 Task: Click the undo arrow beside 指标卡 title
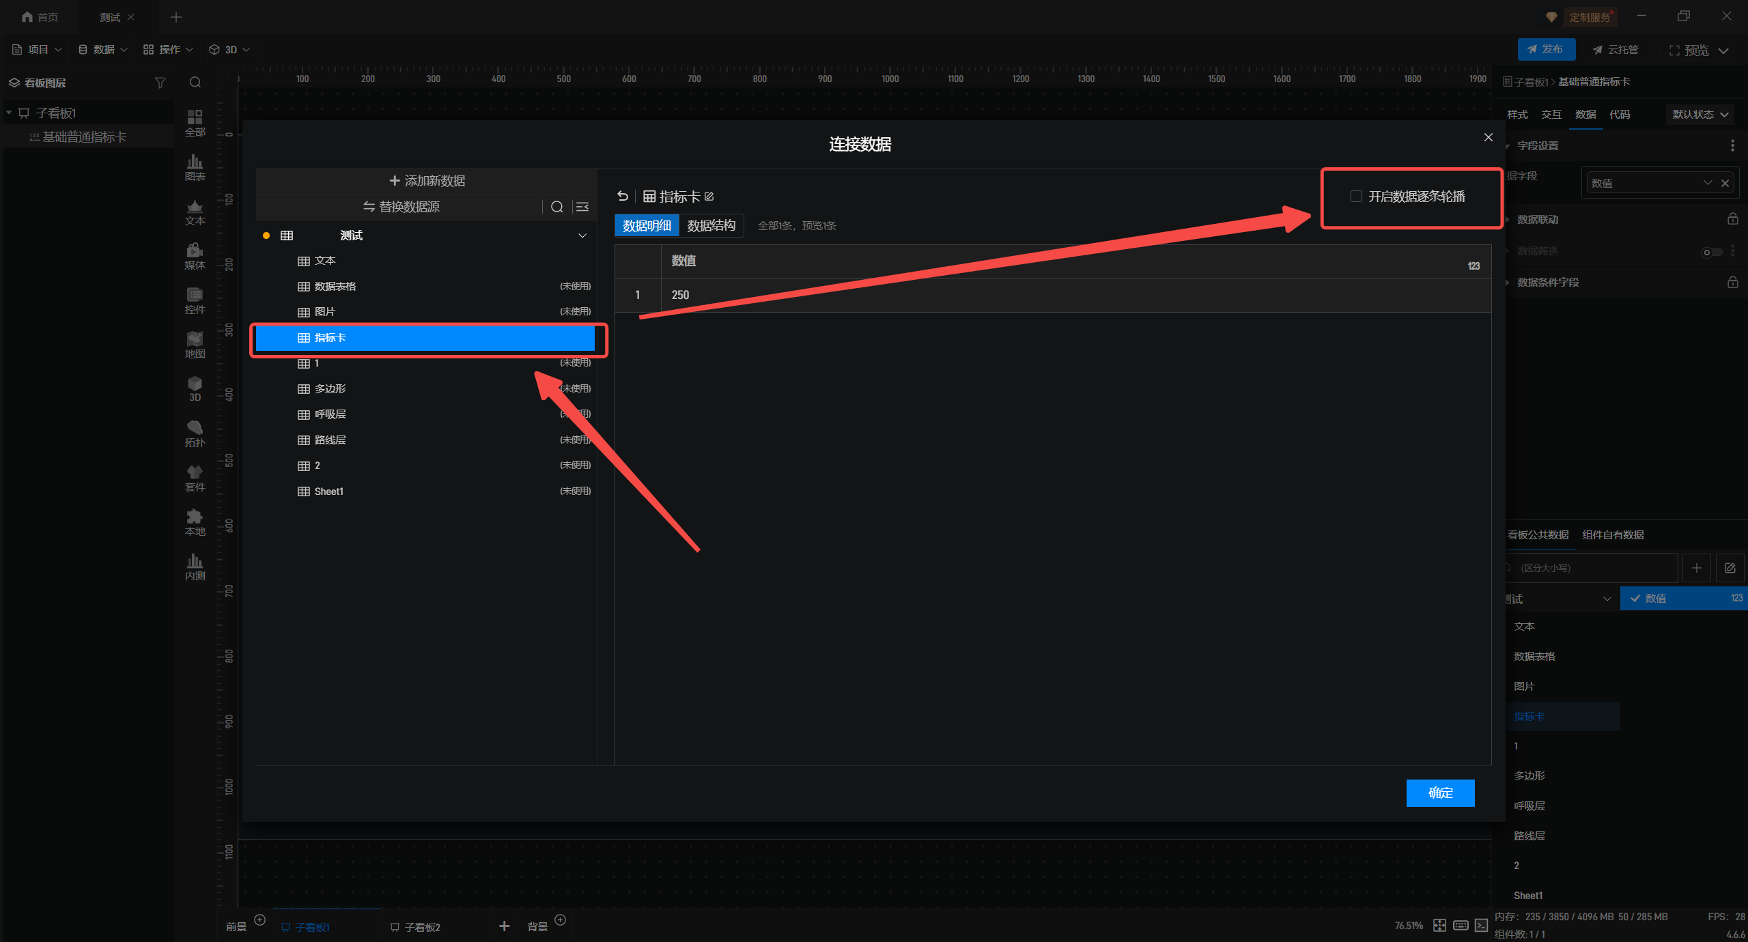coord(622,197)
